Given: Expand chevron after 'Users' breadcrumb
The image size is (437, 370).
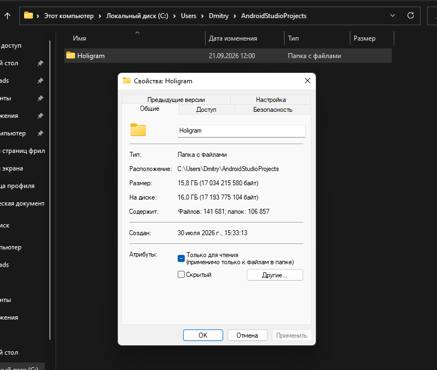Looking at the screenshot, I should pyautogui.click(x=202, y=16).
